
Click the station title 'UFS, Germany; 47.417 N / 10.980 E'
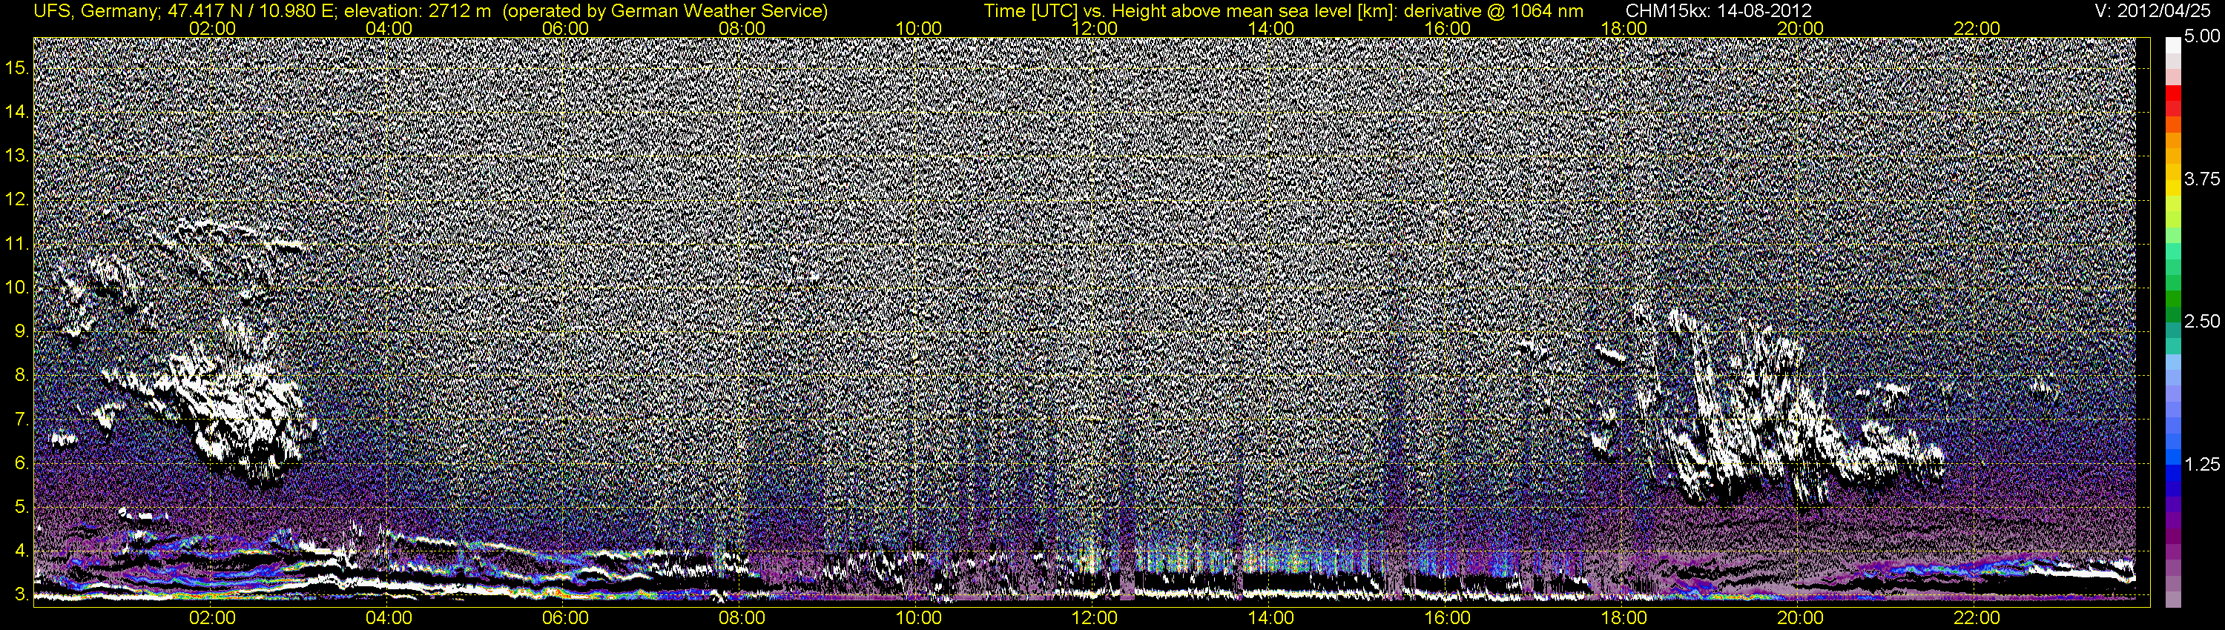[x=185, y=11]
